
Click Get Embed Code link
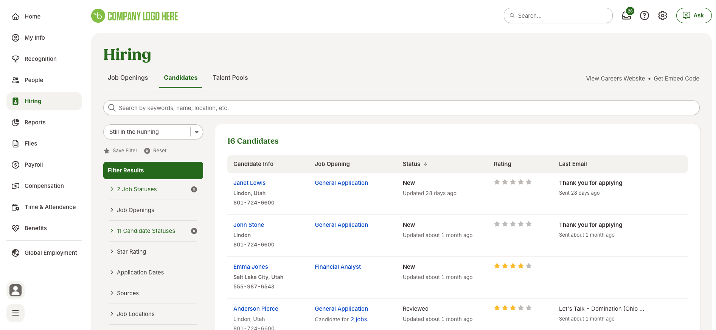tap(676, 79)
